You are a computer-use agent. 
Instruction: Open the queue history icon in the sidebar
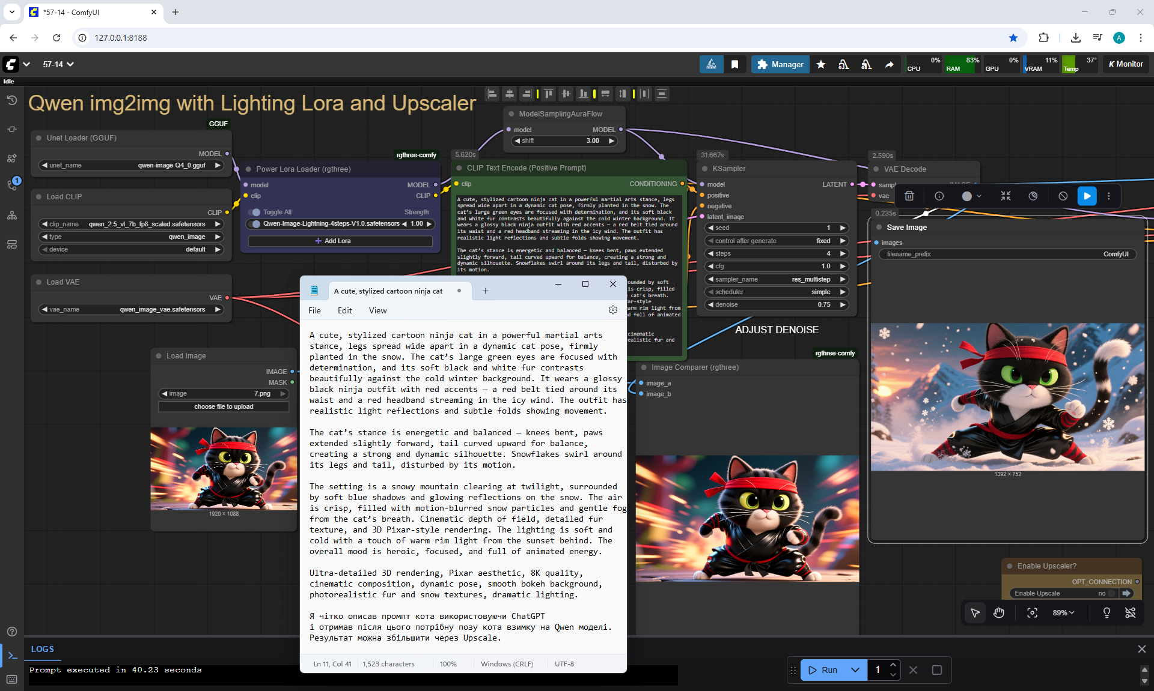click(11, 100)
